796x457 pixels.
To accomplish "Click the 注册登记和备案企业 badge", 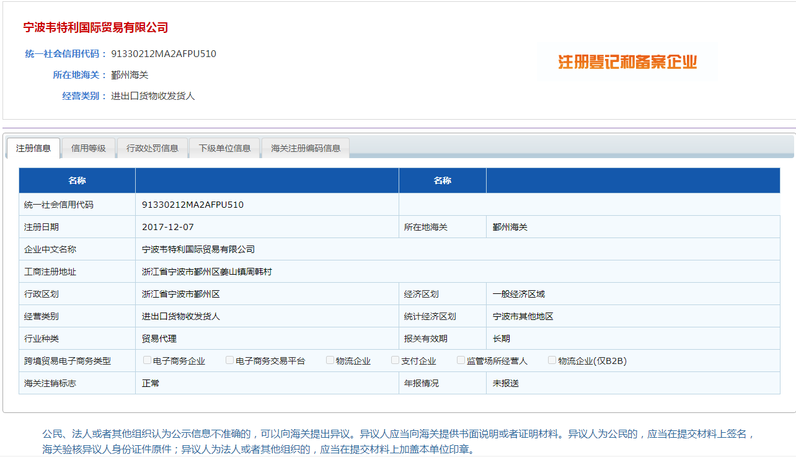I will [x=627, y=61].
